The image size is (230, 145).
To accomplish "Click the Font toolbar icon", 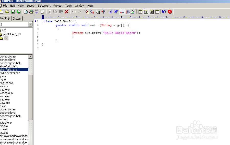I will pos(111,12).
